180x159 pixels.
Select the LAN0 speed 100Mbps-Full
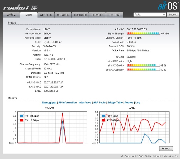pos(51,91)
